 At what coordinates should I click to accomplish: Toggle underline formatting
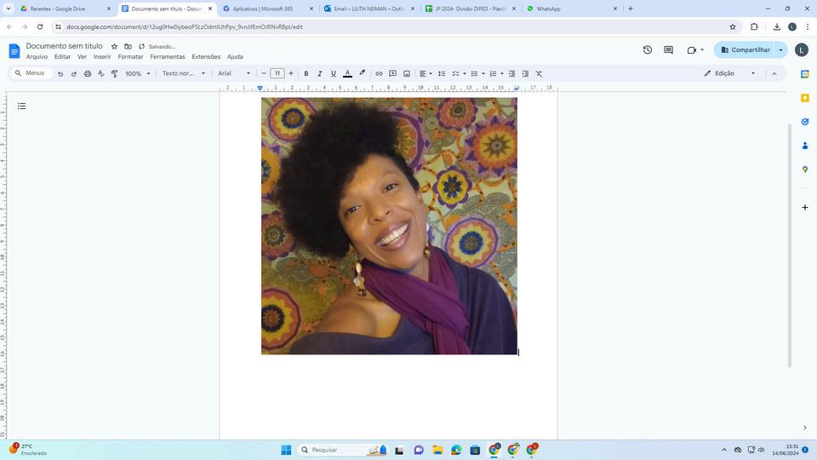pyautogui.click(x=334, y=73)
